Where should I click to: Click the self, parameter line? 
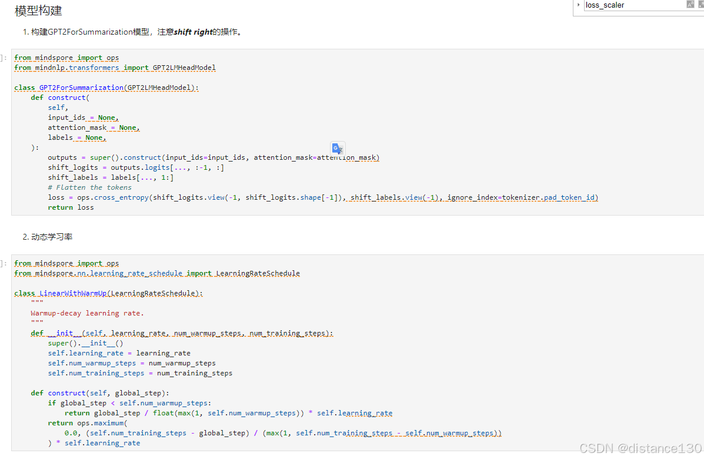click(58, 108)
